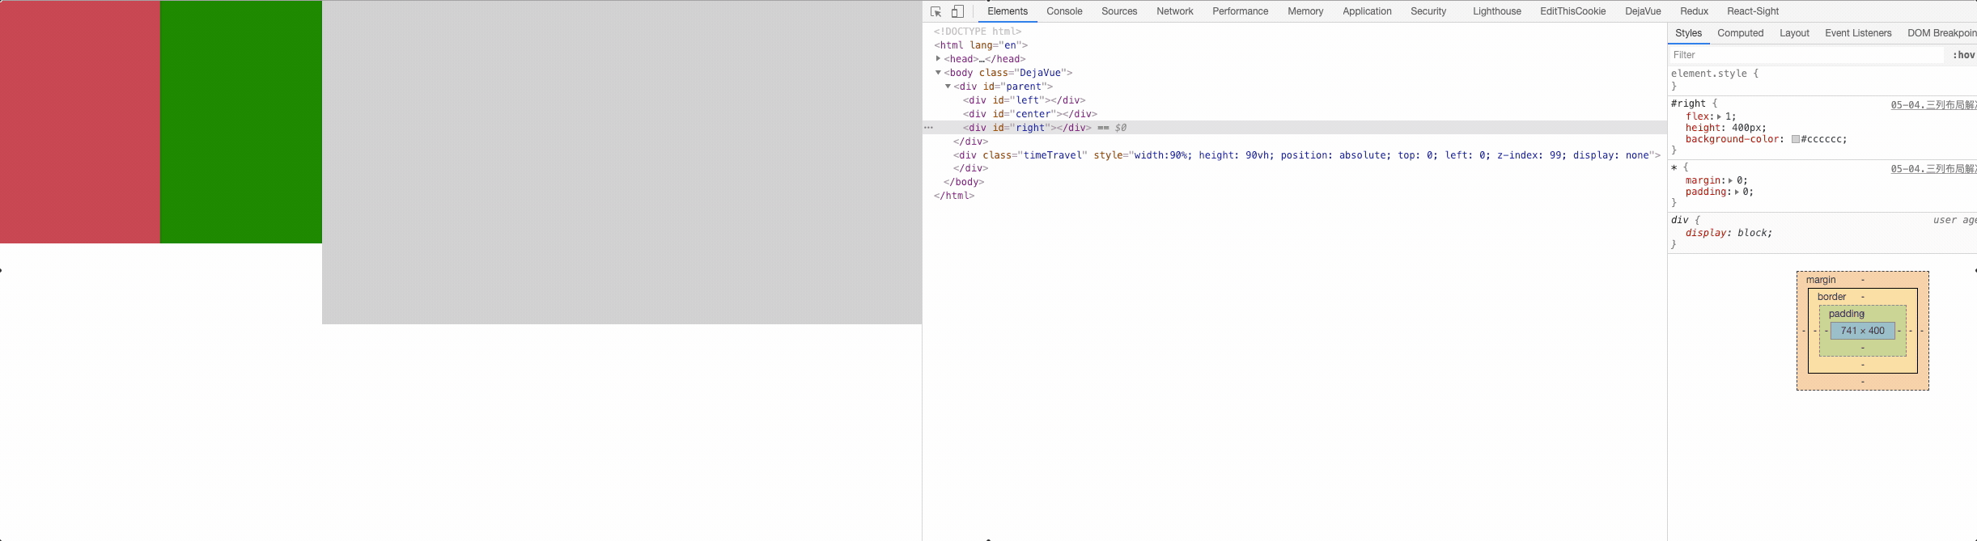Toggle the device toolbar icon

957,11
